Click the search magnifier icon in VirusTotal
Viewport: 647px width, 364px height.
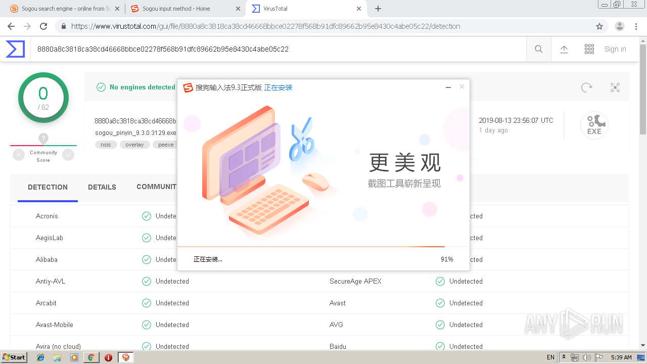(539, 49)
